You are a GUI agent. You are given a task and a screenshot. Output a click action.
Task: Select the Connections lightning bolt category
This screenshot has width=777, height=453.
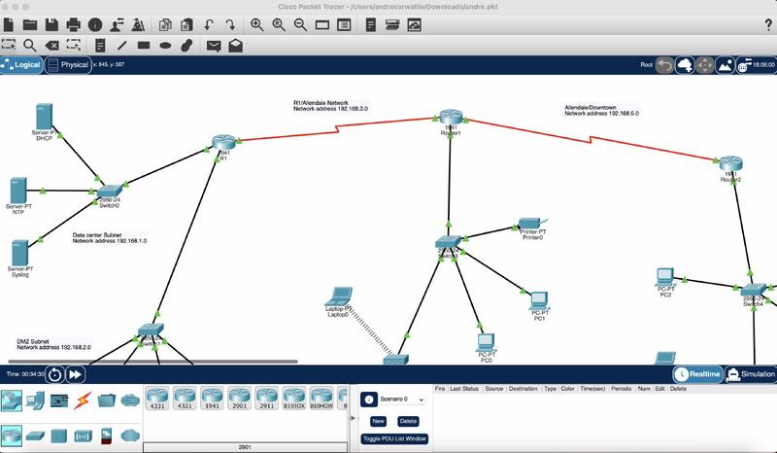click(x=83, y=401)
